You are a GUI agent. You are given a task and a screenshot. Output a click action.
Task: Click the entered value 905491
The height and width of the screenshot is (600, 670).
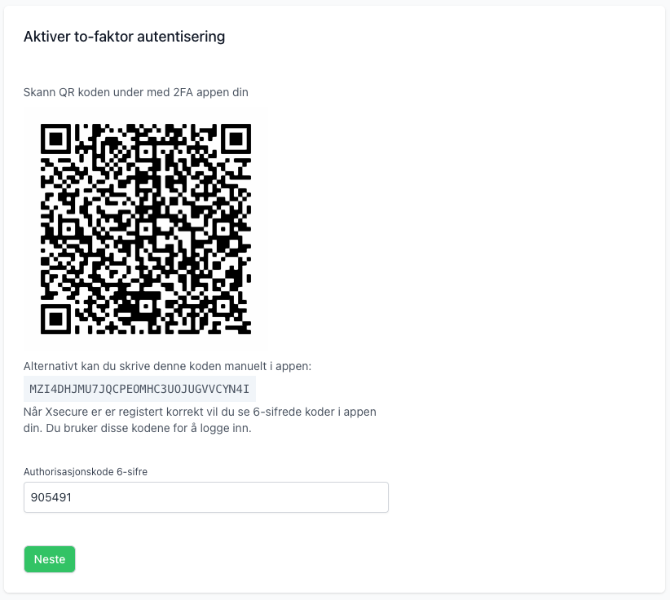tap(51, 497)
